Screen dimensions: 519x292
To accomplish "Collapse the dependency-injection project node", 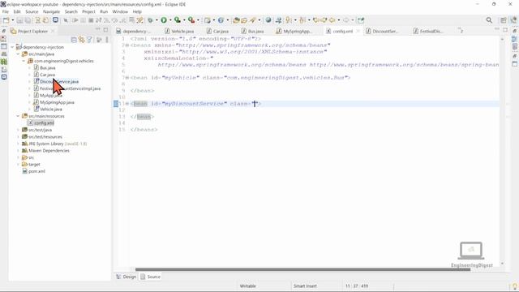I will [13, 47].
